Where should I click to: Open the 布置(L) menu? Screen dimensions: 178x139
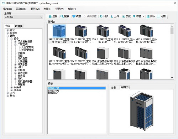coord(47,9)
